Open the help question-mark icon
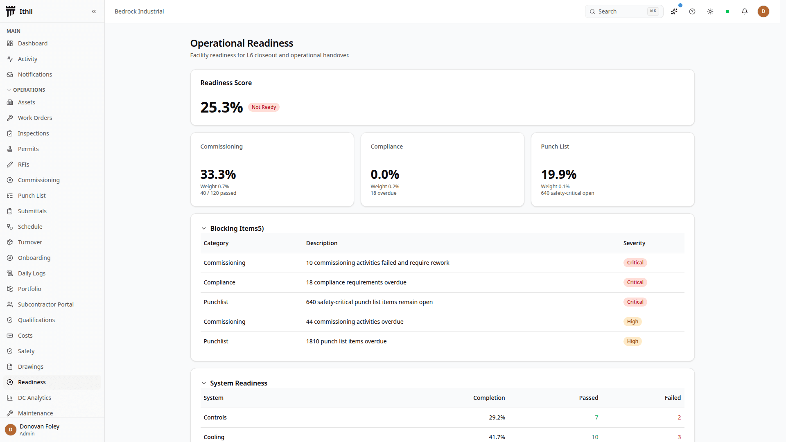Image resolution: width=786 pixels, height=442 pixels. click(692, 11)
